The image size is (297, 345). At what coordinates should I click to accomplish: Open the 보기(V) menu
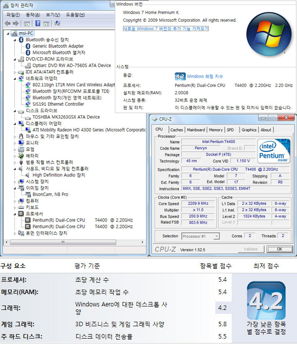53,15
